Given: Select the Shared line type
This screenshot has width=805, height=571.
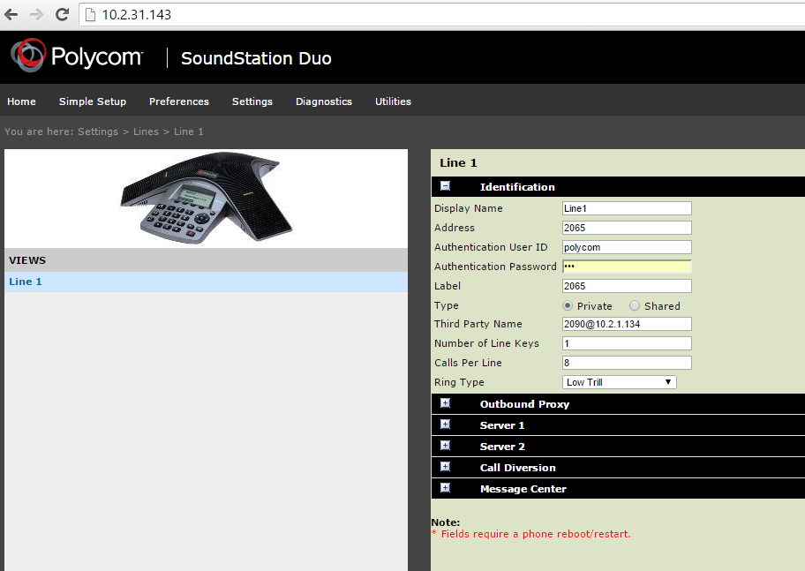Looking at the screenshot, I should (635, 305).
